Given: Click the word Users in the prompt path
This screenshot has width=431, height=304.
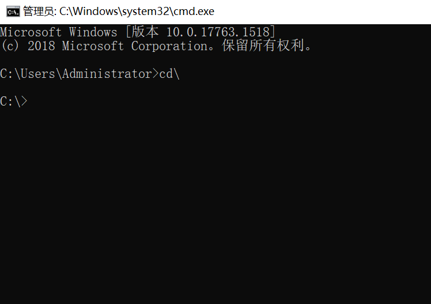Looking at the screenshot, I should pos(38,74).
